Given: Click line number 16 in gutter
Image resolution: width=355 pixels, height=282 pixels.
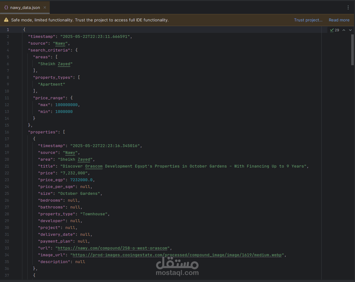Looking at the screenshot, I should [7, 132].
